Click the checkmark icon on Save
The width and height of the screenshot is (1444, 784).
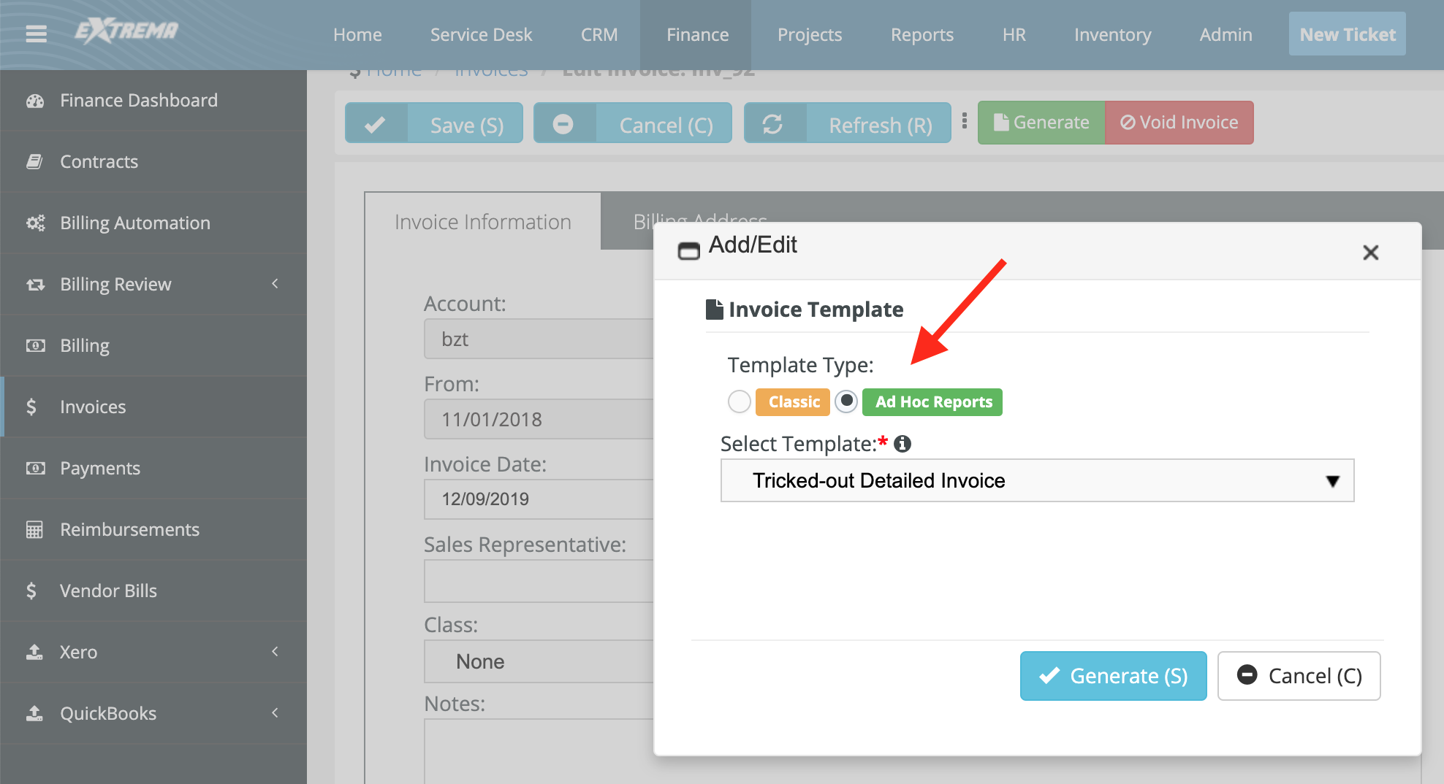click(x=376, y=125)
